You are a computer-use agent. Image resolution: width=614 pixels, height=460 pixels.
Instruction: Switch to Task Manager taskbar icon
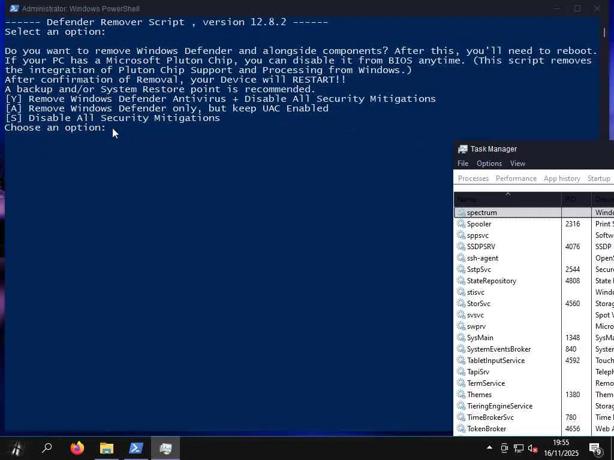[x=165, y=448]
